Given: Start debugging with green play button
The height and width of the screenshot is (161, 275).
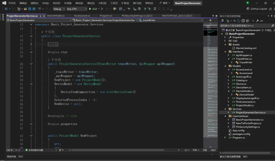Looking at the screenshot, I should pos(90,9).
